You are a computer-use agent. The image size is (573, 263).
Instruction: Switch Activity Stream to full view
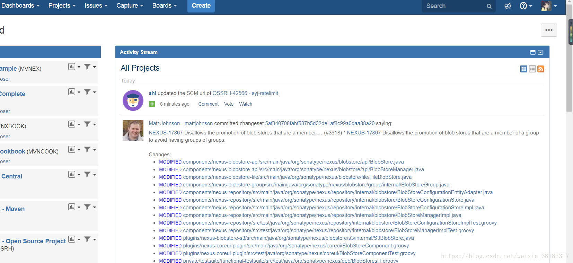click(524, 69)
